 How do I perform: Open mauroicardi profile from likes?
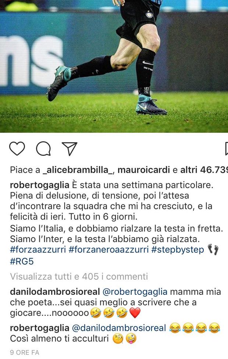144,170
